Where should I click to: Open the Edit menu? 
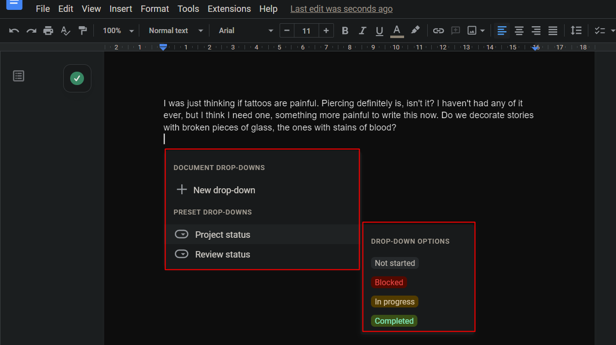[66, 9]
